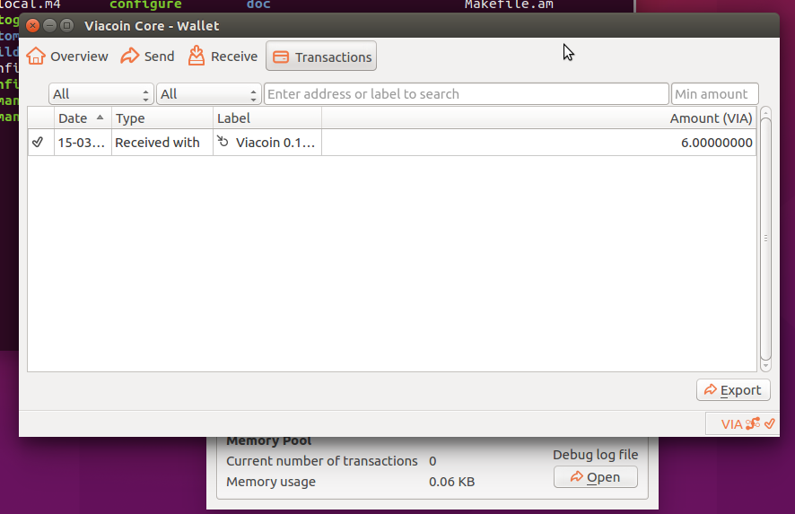
Task: Export the transaction list
Action: 733,390
